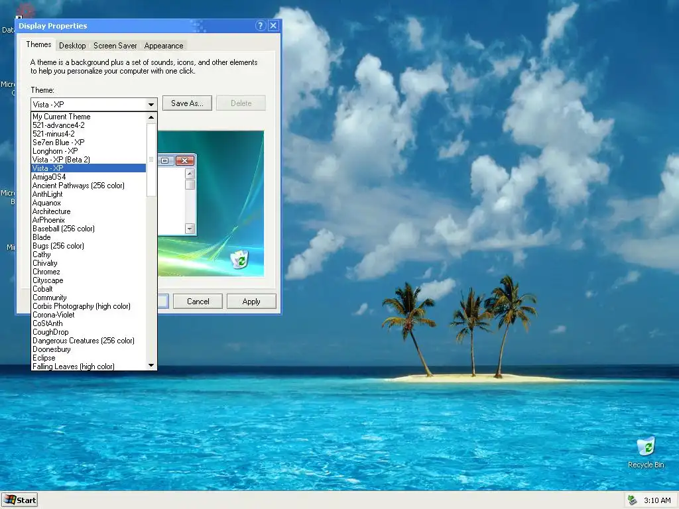Select highlighted Vista - XP list entry
The width and height of the screenshot is (679, 509).
(x=89, y=168)
